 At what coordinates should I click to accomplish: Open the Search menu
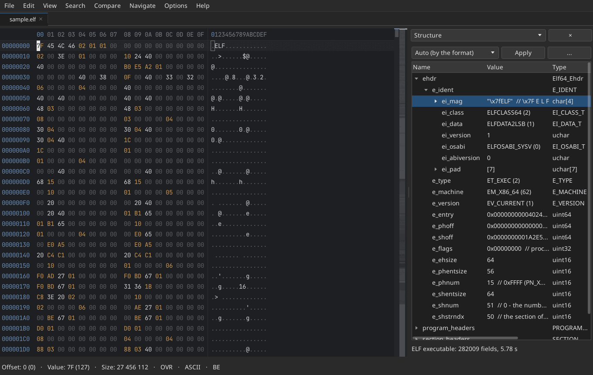pos(75,6)
